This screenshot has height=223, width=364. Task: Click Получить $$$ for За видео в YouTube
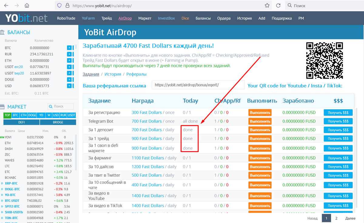[338, 196]
